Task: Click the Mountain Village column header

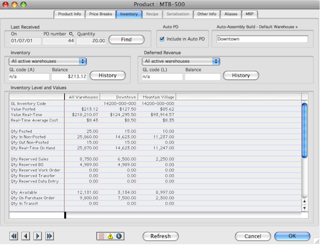Action: 157,97
